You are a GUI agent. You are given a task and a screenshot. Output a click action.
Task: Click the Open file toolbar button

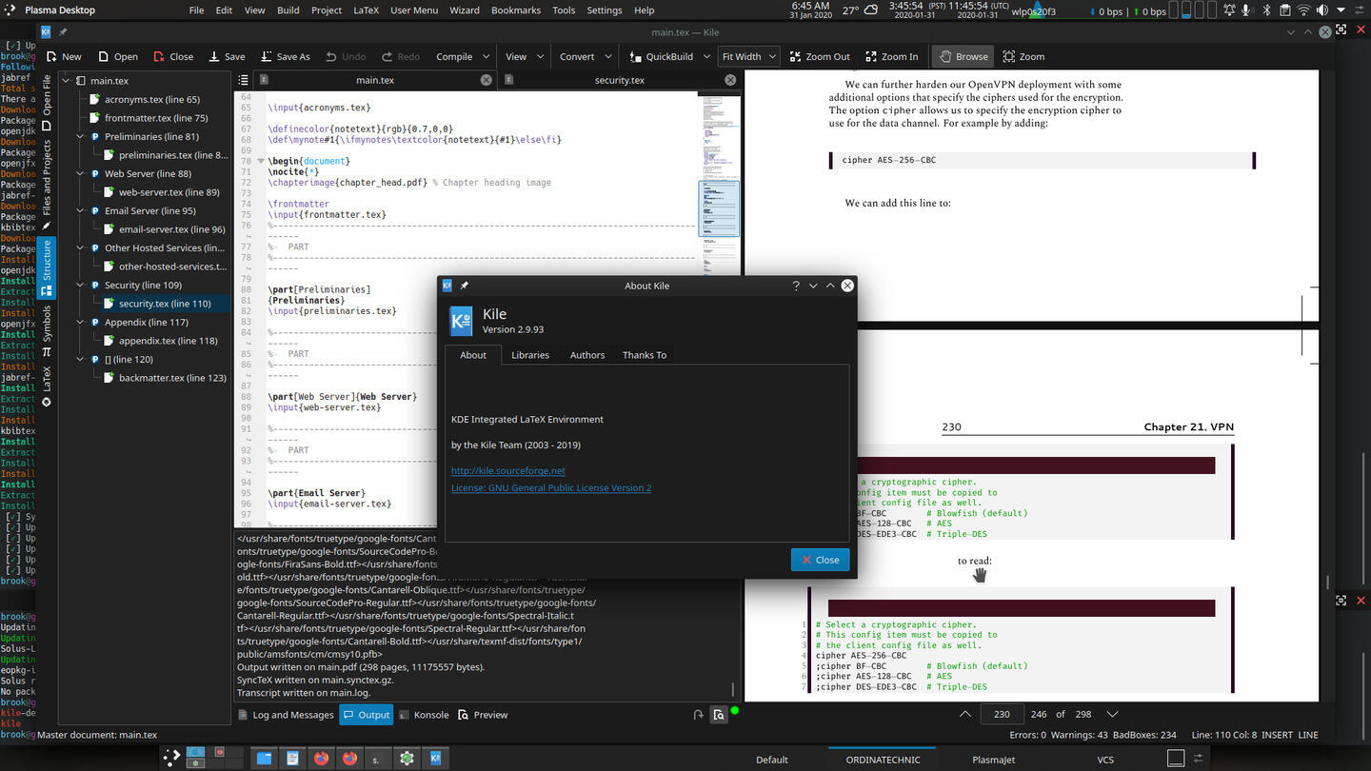tap(118, 56)
